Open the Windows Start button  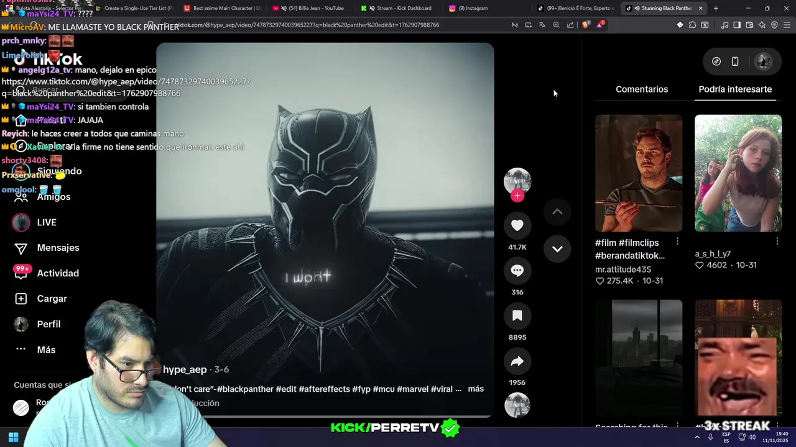click(x=13, y=437)
